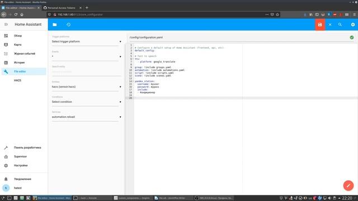The height and width of the screenshot is (201, 358).
Task: Open Настройки settings page
Action: pos(23,165)
